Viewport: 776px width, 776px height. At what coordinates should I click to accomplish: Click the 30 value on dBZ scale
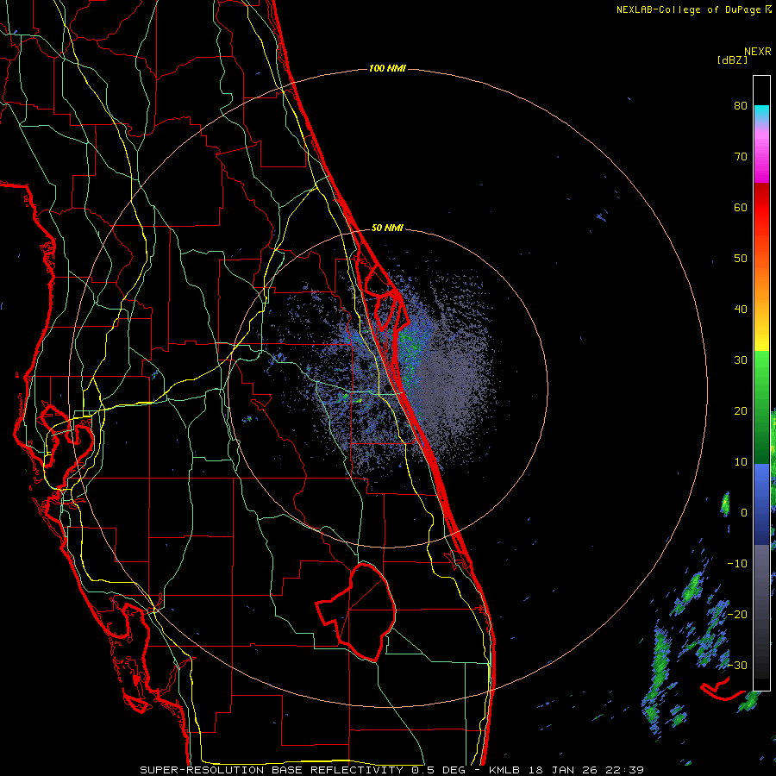[741, 360]
